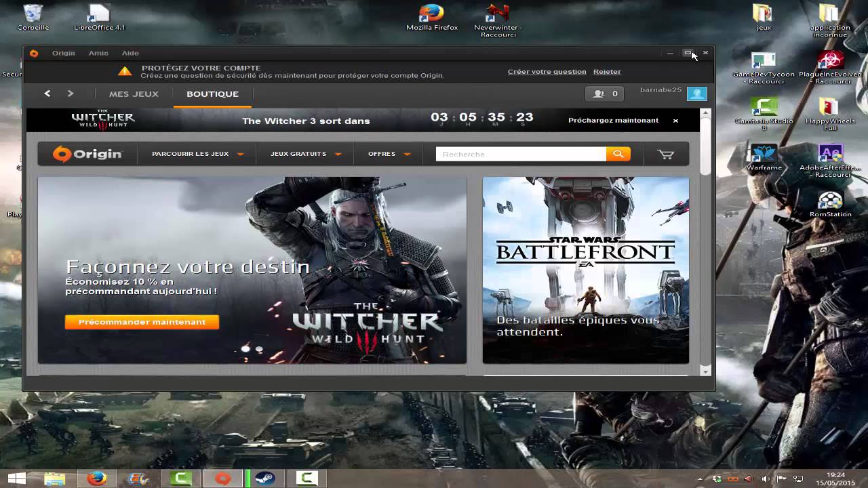Dismiss the Witcher 3 countdown banner
Image resolution: width=868 pixels, height=488 pixels.
click(x=675, y=121)
